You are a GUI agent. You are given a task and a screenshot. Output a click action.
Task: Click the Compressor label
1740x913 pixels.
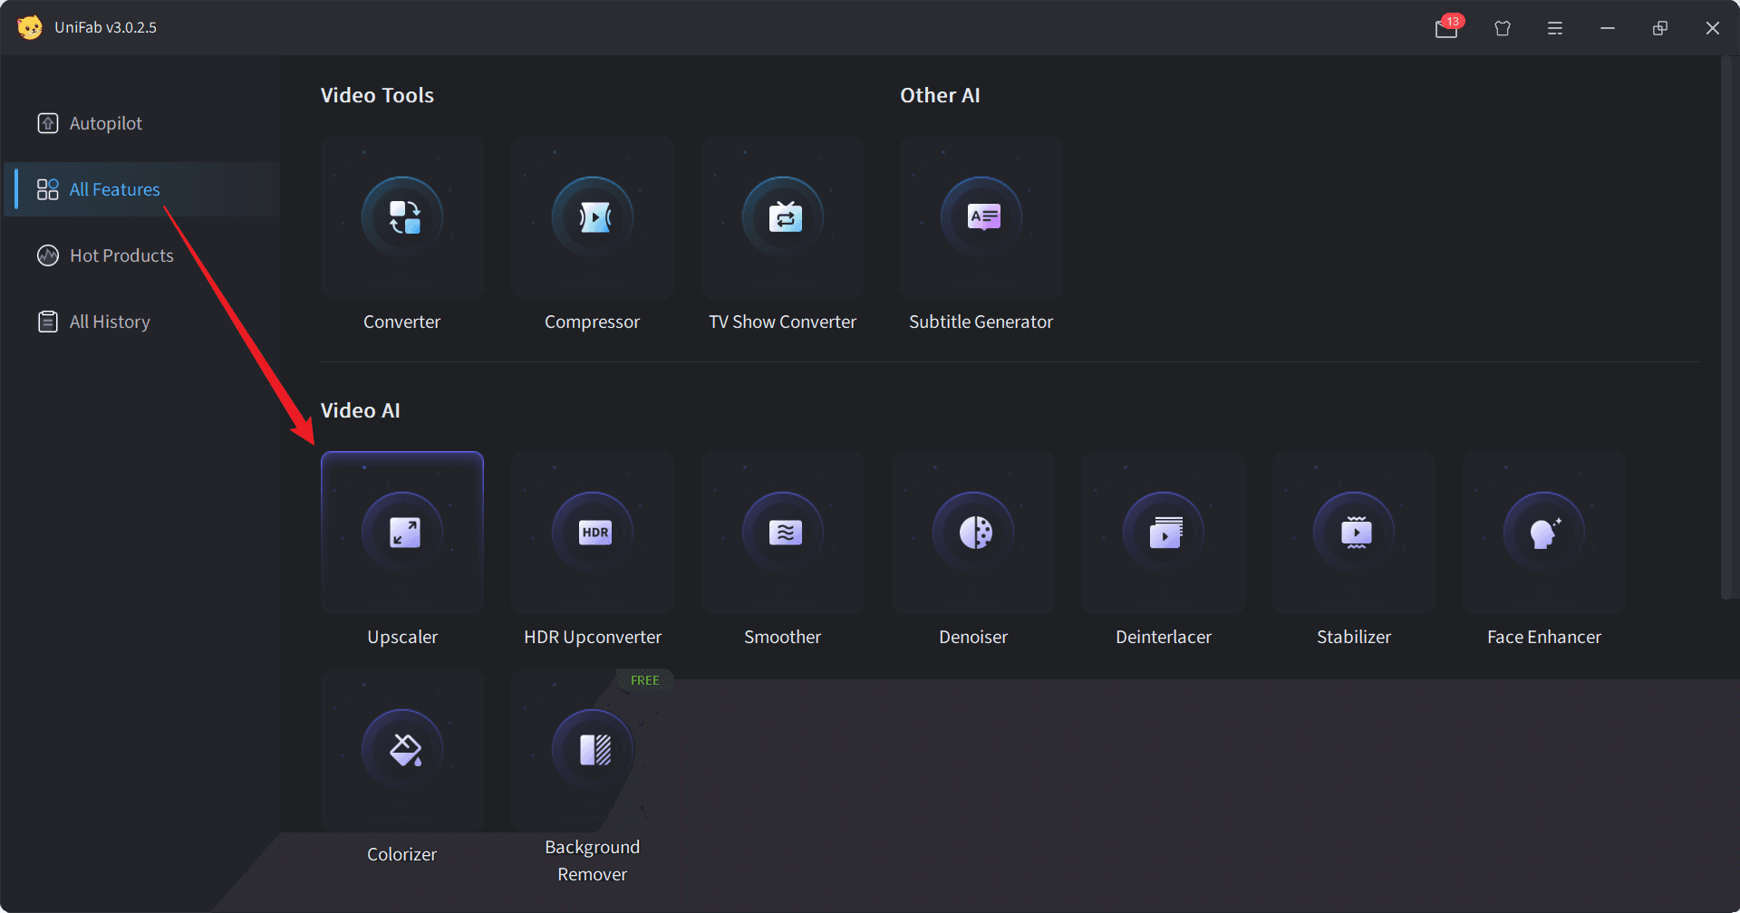(x=593, y=322)
